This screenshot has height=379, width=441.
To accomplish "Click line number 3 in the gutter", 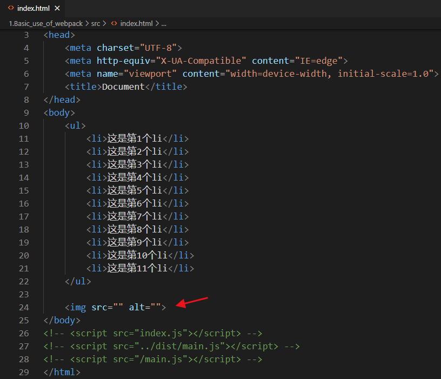I will (26, 35).
